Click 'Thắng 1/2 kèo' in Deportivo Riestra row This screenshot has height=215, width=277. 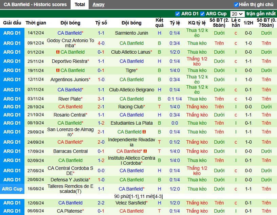197,61
